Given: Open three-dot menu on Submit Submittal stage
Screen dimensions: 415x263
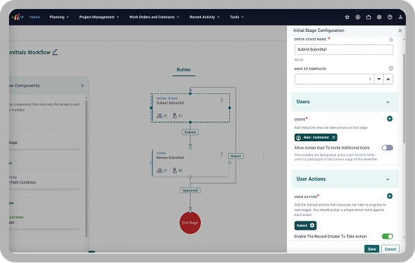Looking at the screenshot, I should [222, 100].
